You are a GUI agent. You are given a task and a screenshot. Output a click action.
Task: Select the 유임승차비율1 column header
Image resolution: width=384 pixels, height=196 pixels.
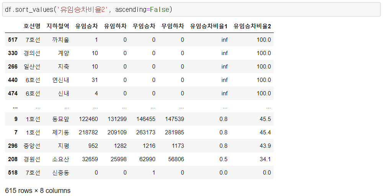(x=209, y=26)
